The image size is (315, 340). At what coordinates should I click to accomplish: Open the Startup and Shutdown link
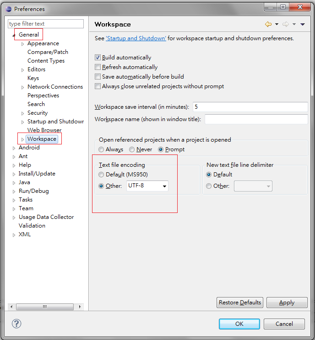(x=136, y=38)
